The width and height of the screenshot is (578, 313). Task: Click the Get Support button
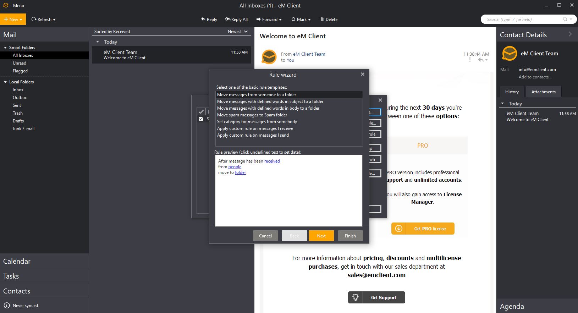point(376,297)
